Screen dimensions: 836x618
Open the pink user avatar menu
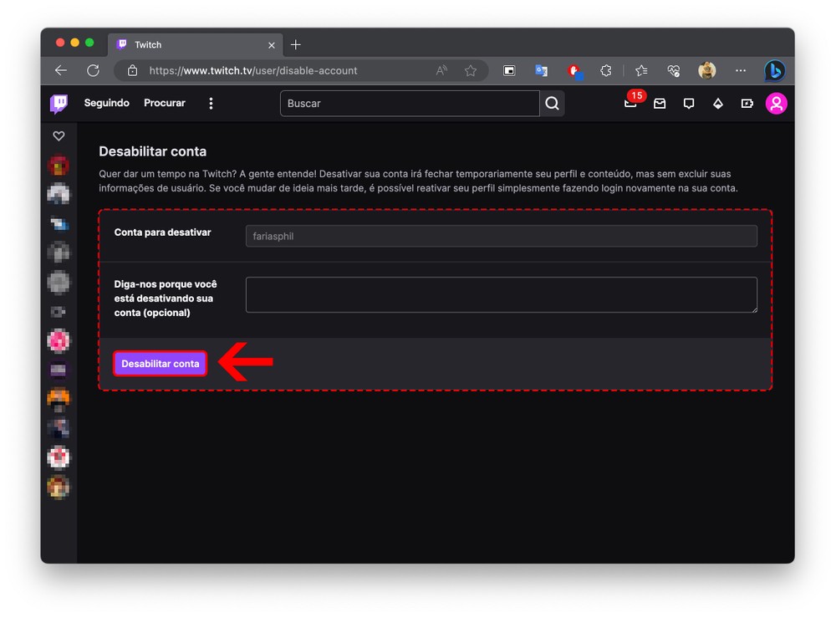click(x=777, y=104)
